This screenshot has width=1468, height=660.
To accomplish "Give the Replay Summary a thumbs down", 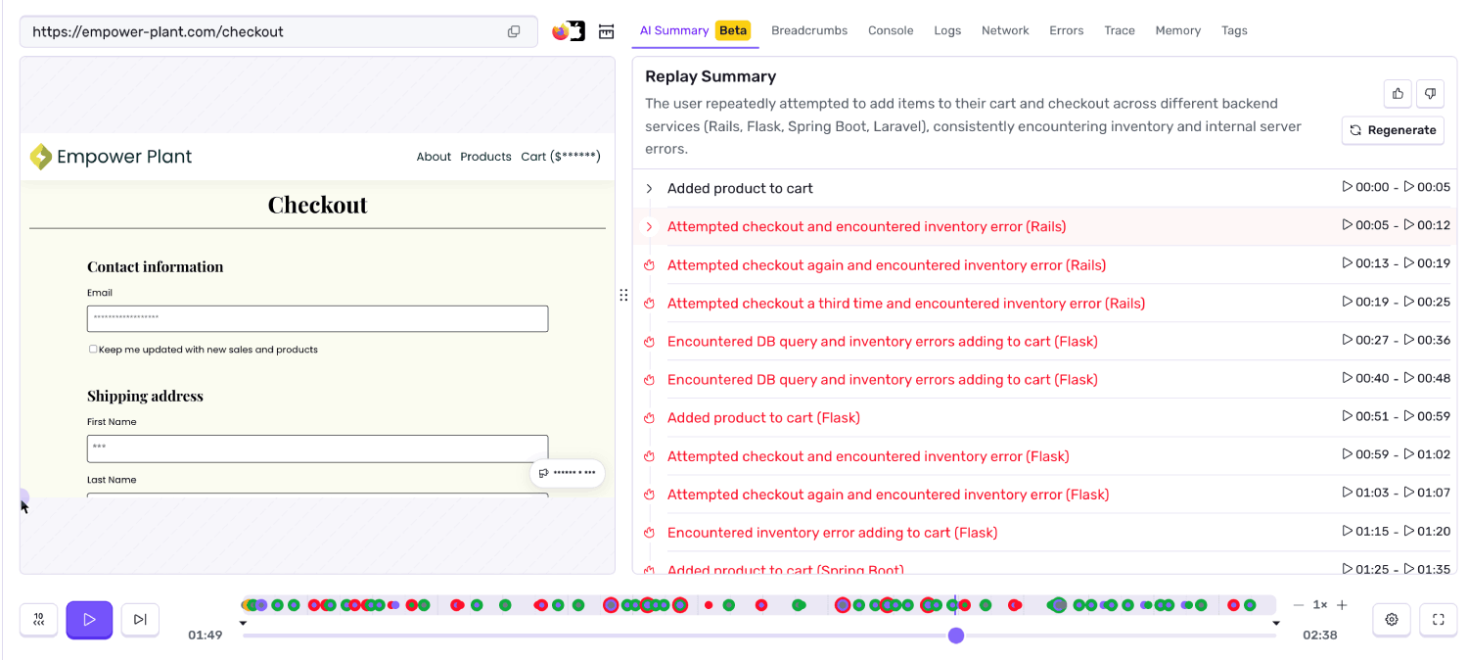I will pyautogui.click(x=1430, y=93).
